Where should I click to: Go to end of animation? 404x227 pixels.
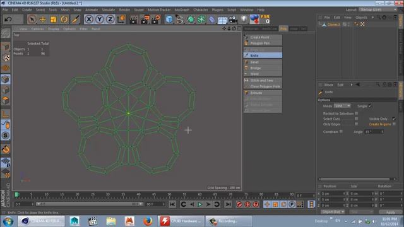point(228,204)
